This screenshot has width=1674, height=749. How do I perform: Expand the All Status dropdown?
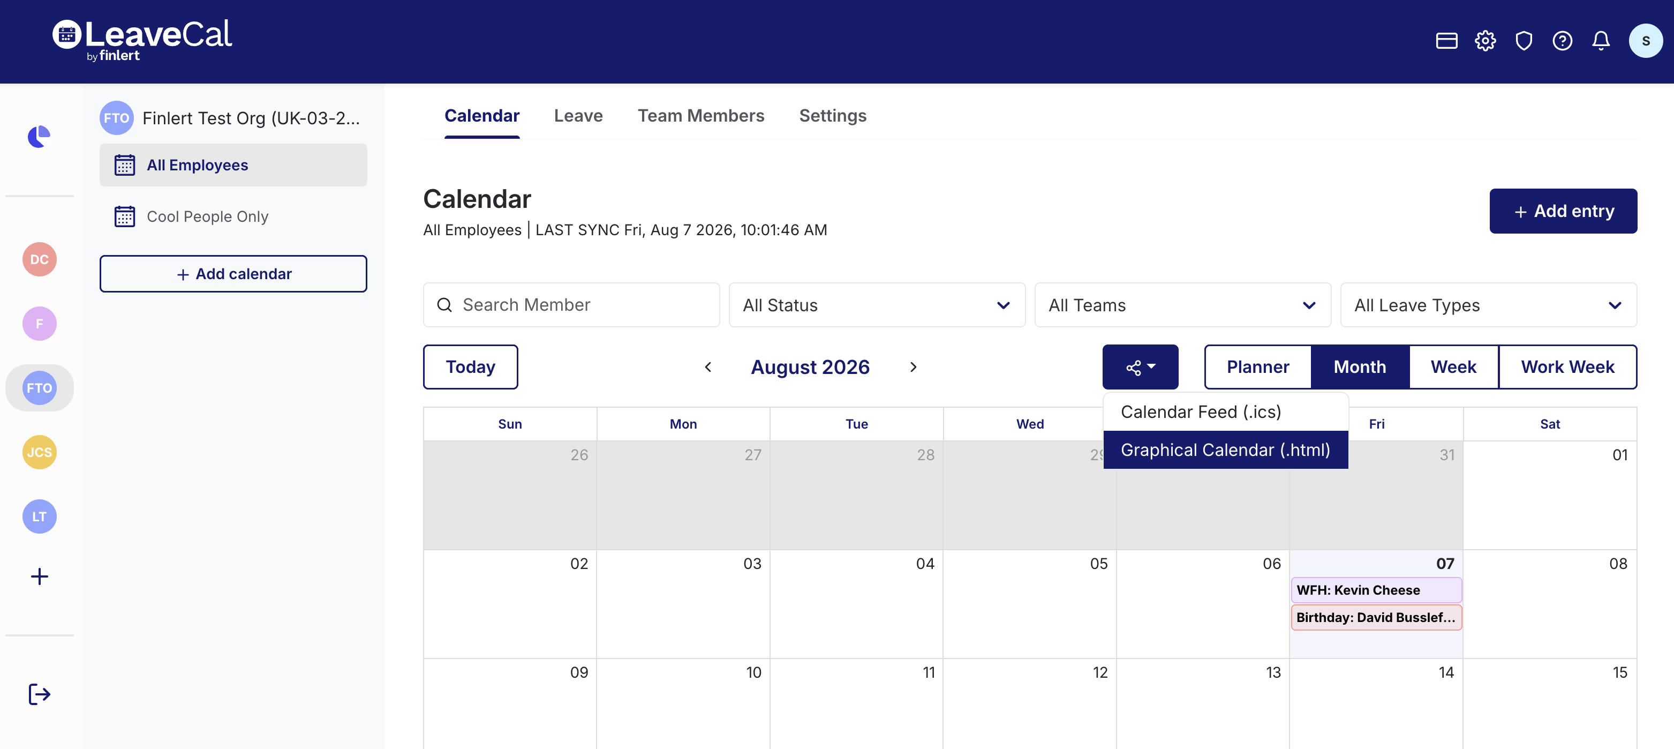point(877,305)
